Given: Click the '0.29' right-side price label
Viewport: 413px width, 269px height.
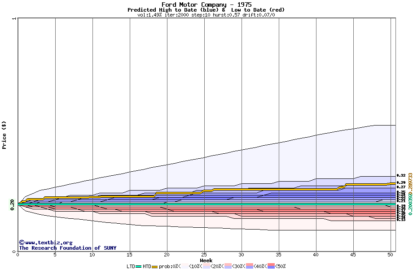Looking at the screenshot, I should [x=401, y=182].
